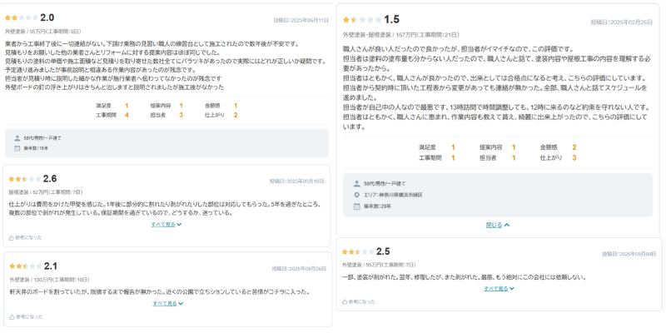
Task: Click 外壁塗装・屋根塗装 / 167万円(工事期間:21日) line
Action: (401, 35)
